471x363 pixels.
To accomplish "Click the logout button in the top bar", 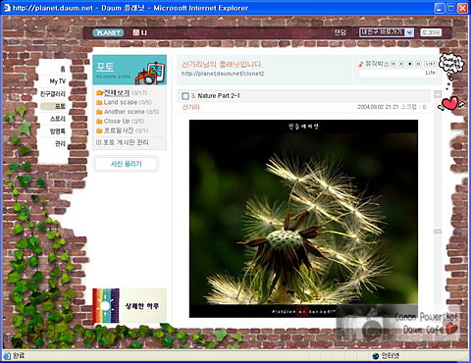I will [431, 32].
